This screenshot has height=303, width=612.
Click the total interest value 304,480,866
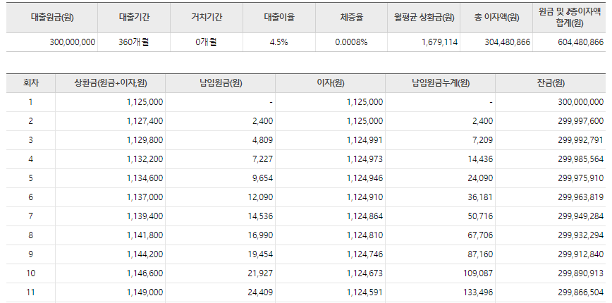point(508,42)
